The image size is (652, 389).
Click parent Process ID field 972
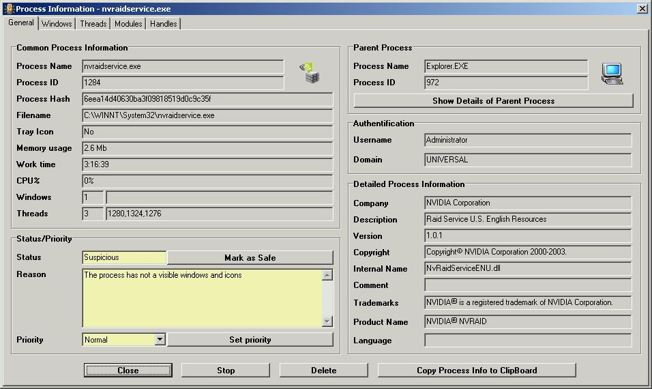pyautogui.click(x=506, y=83)
